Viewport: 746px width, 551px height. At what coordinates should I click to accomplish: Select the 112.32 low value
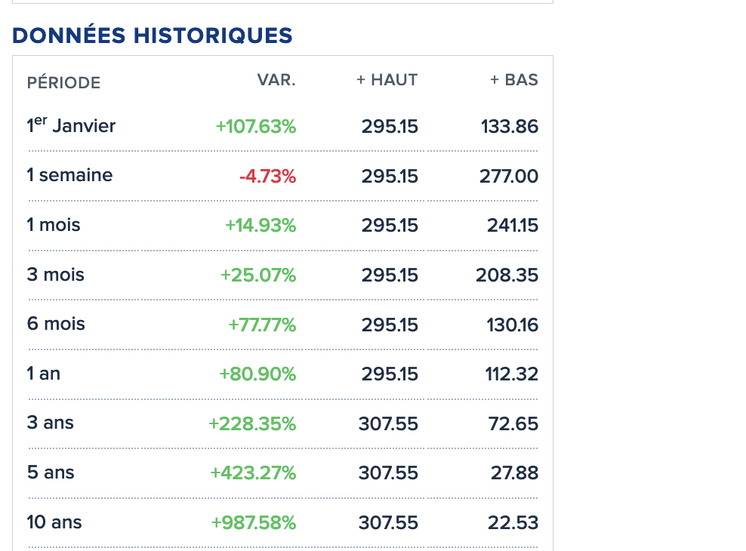pyautogui.click(x=512, y=374)
